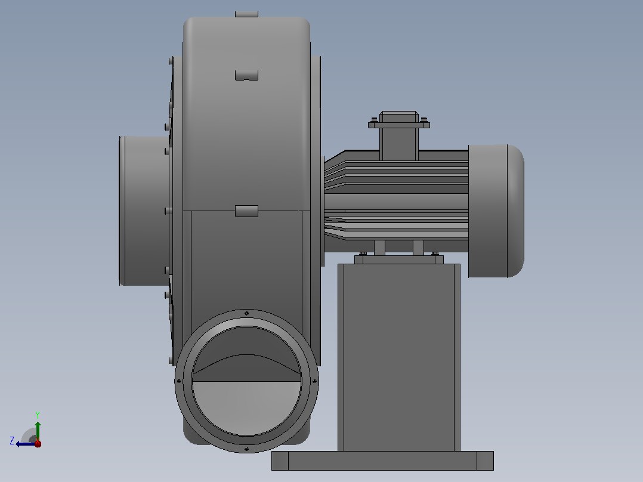
Task: Select the motor terminal box on top
Action: tap(399, 135)
